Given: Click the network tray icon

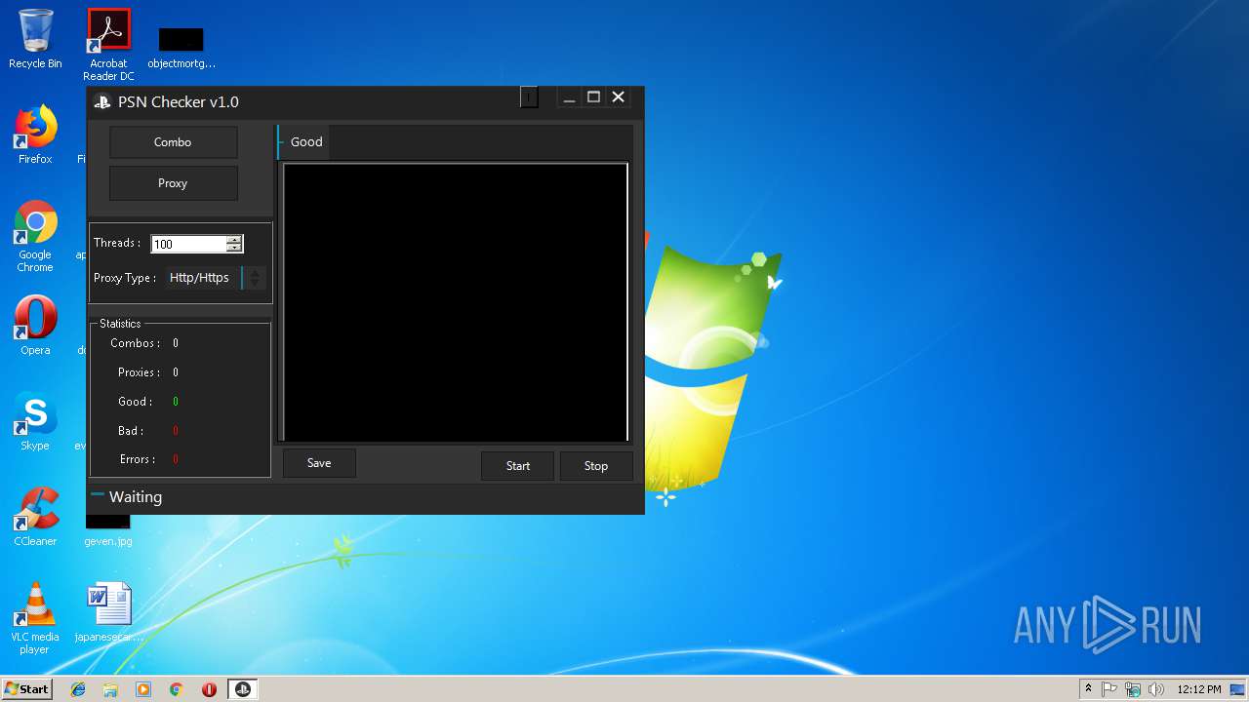Looking at the screenshot, I should [x=1133, y=689].
